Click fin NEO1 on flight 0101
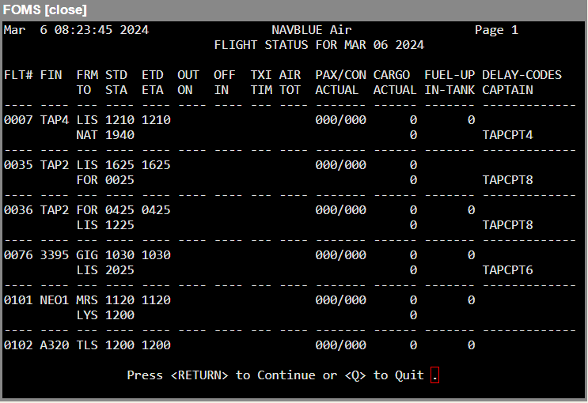Image resolution: width=588 pixels, height=403 pixels. (55, 300)
